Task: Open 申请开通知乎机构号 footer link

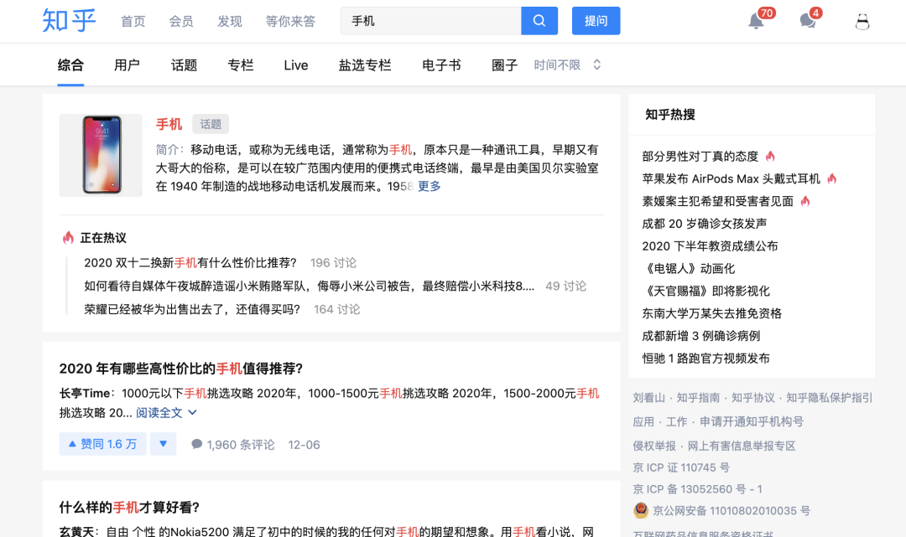Action: tap(751, 421)
